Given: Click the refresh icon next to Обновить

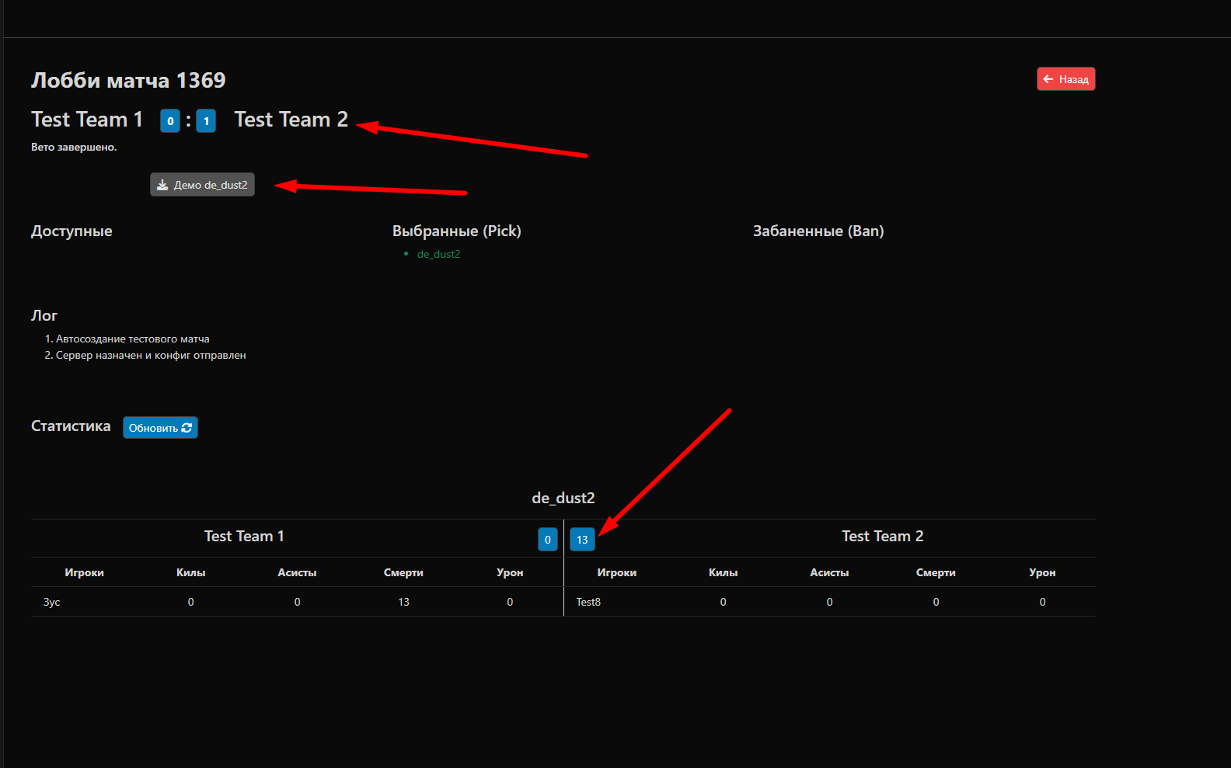Looking at the screenshot, I should (187, 428).
